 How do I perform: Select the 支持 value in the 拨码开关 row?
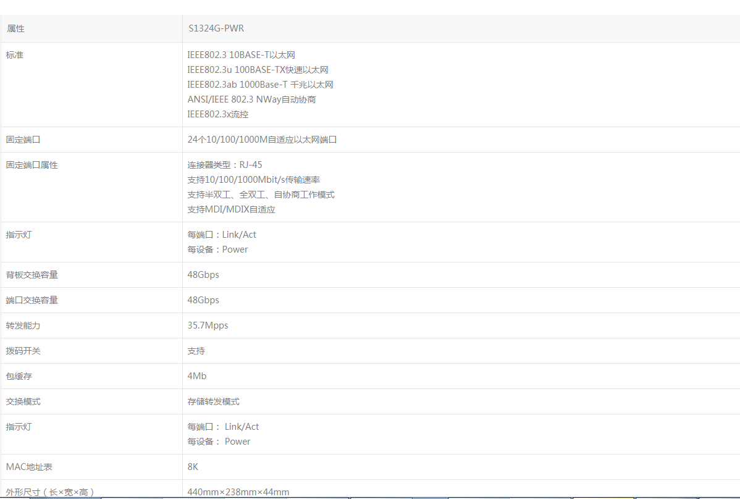click(196, 351)
